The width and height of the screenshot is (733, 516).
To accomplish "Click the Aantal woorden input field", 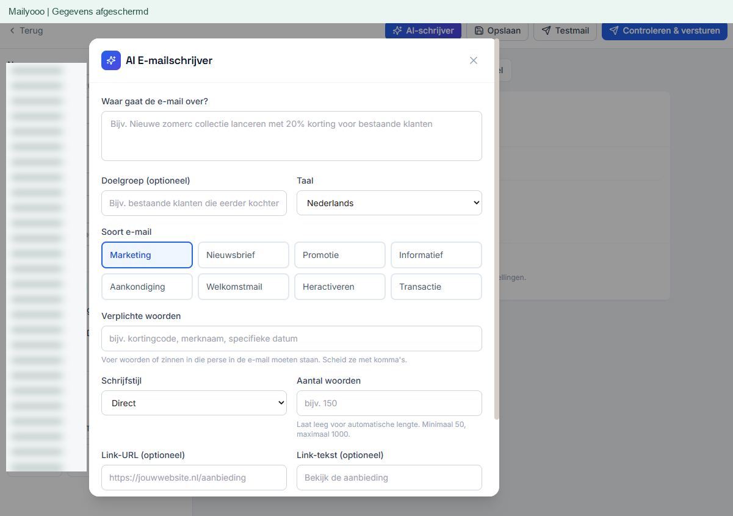I will 389,403.
